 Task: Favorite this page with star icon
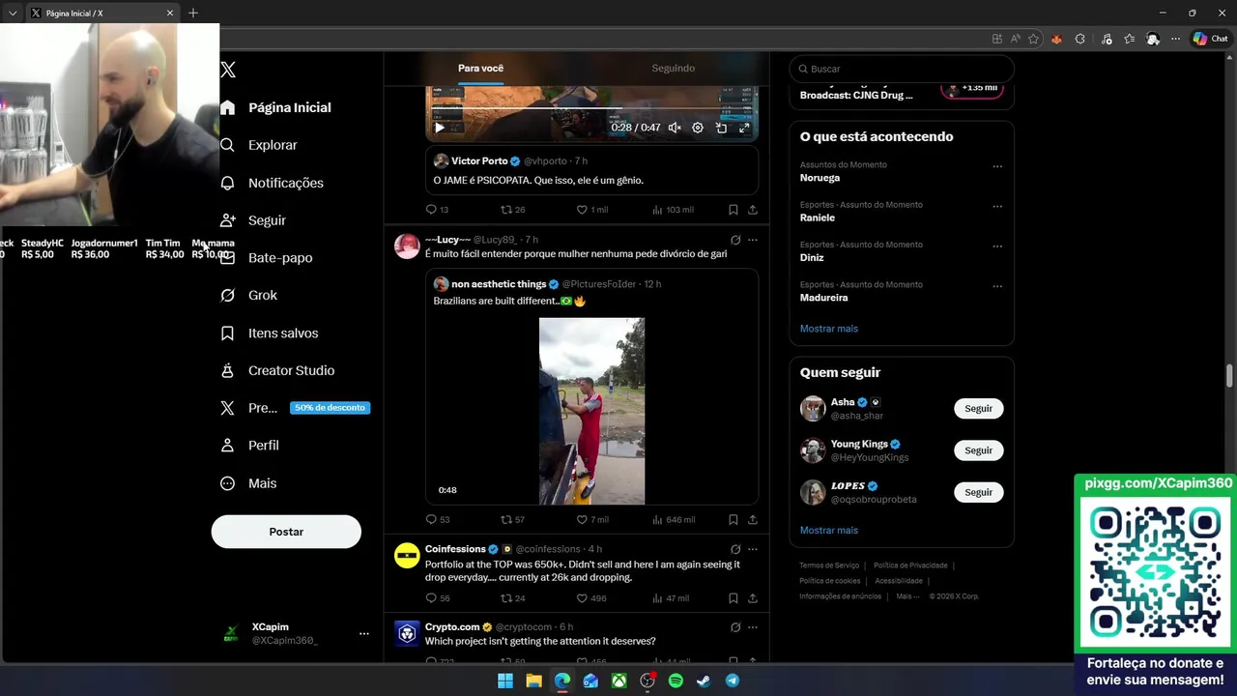click(1034, 39)
